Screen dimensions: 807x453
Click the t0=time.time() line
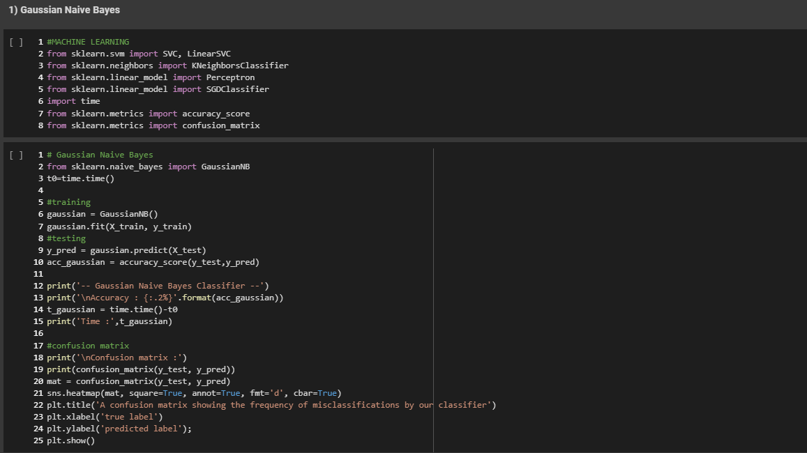80,178
